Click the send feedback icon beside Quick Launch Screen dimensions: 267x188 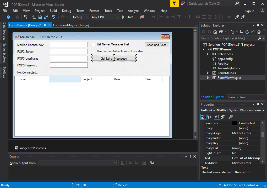[183, 3]
